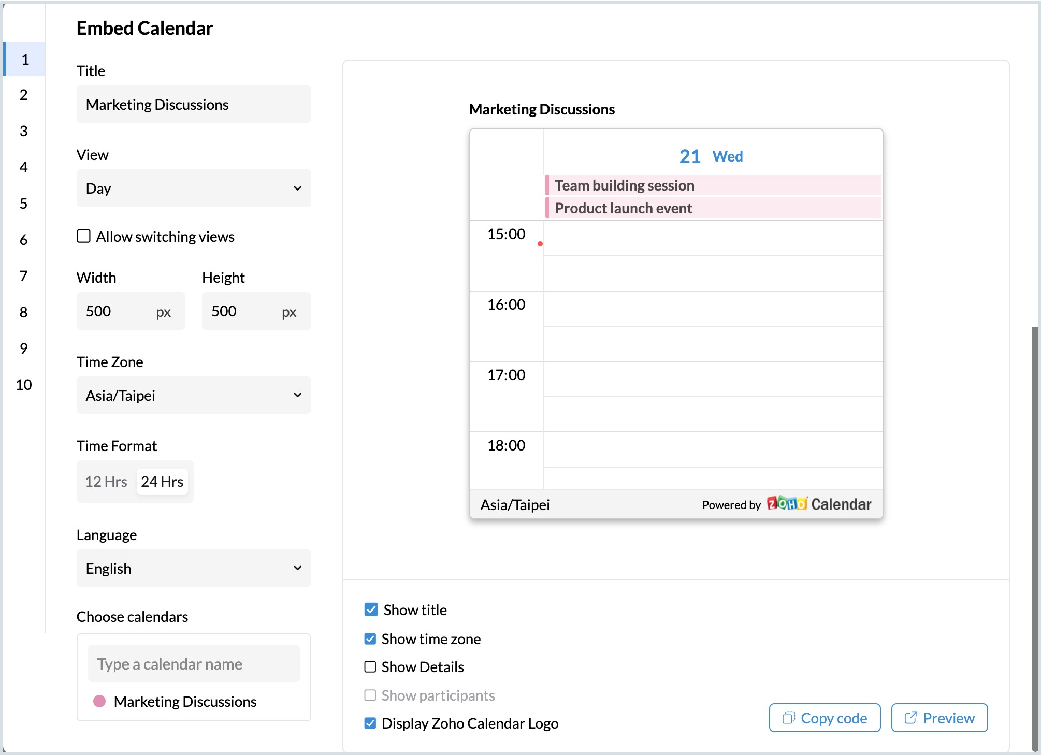Image resolution: width=1041 pixels, height=755 pixels.
Task: Click the Height input field
Action: click(256, 311)
